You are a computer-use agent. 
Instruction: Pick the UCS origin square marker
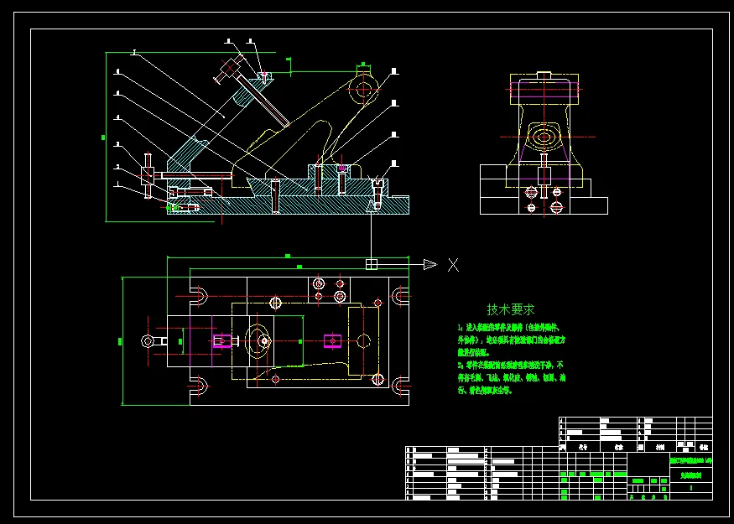pyautogui.click(x=372, y=264)
